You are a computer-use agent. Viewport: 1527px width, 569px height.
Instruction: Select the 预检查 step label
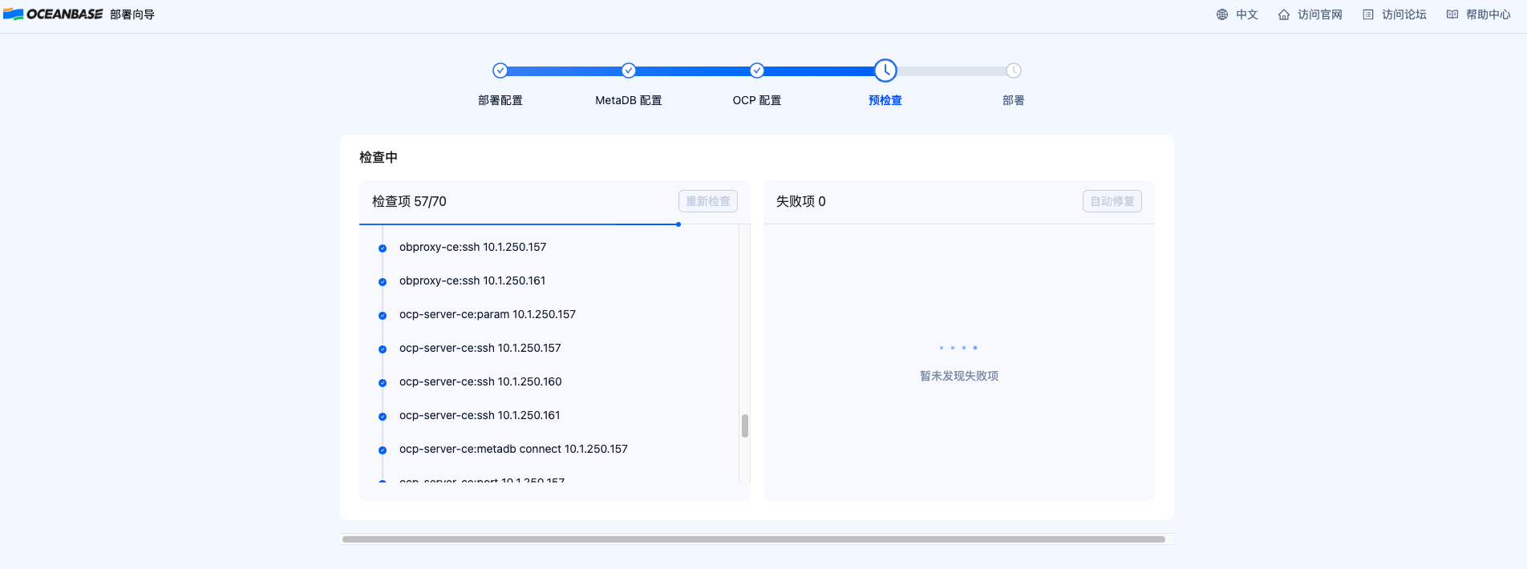885,100
